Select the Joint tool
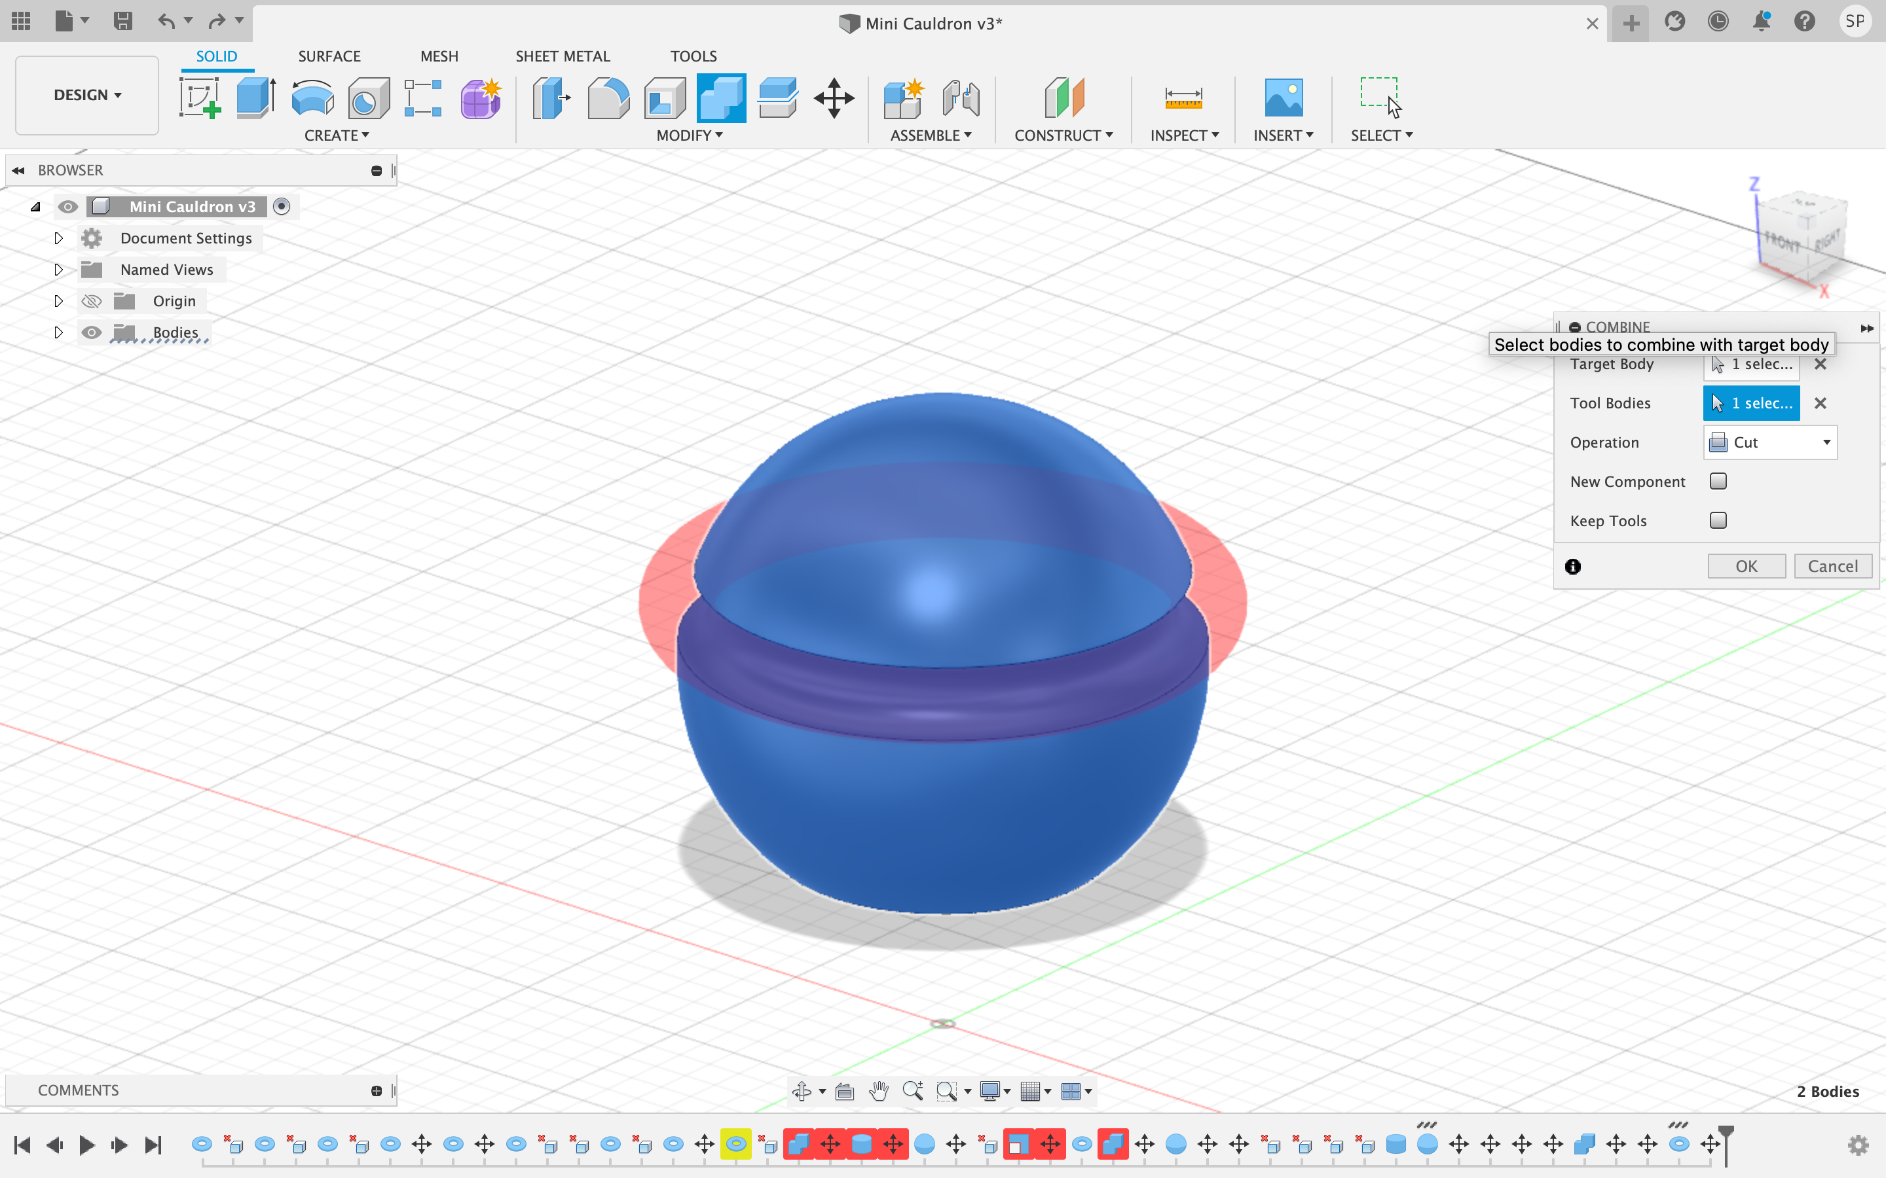Screen dimensions: 1886x1178 point(961,98)
